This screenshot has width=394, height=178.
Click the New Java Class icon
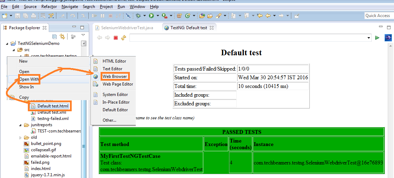click(x=188, y=16)
